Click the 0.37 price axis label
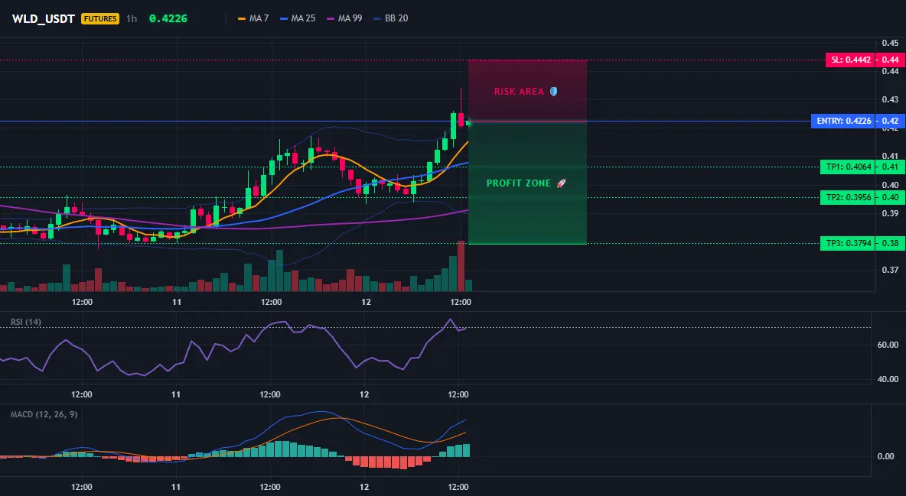 coord(890,270)
